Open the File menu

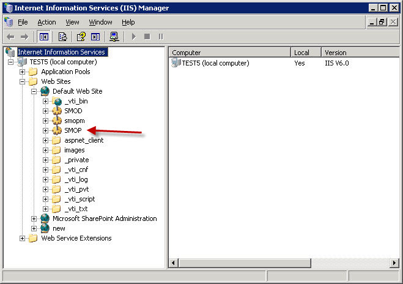(23, 22)
